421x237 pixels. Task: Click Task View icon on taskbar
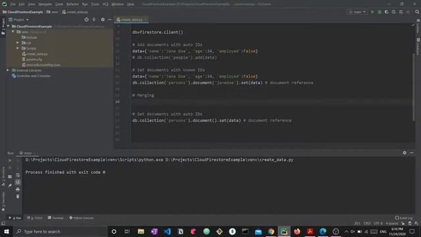(x=127, y=231)
